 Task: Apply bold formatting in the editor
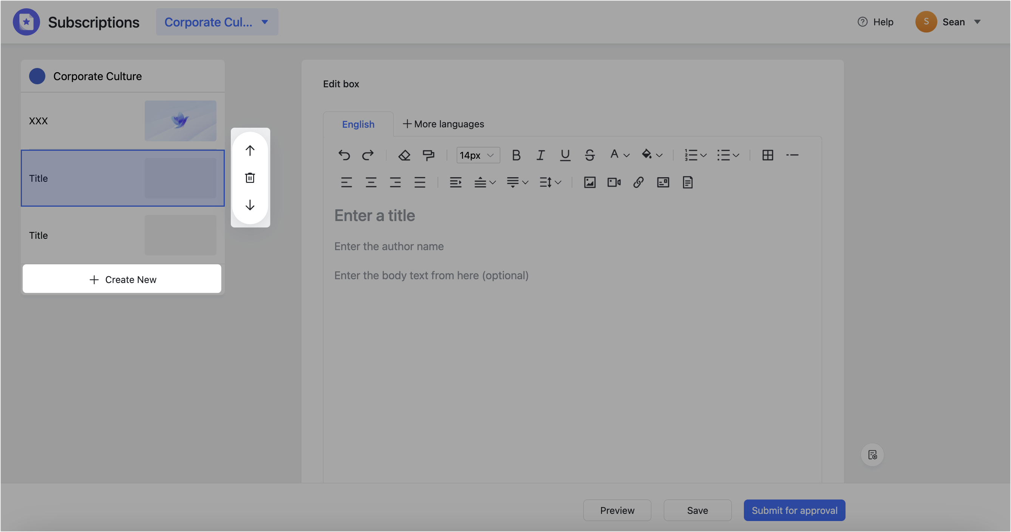[516, 155]
